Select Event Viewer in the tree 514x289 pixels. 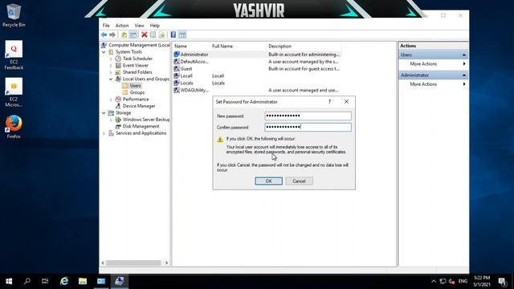coord(136,65)
